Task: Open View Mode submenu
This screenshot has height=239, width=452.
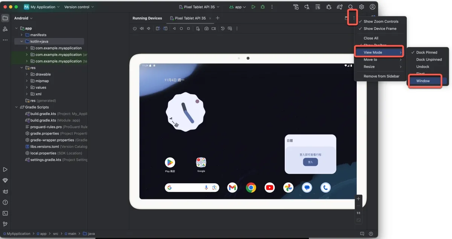Action: click(x=380, y=52)
